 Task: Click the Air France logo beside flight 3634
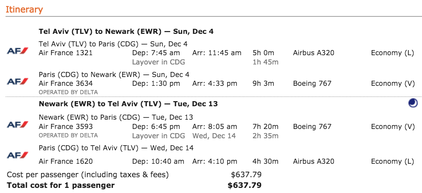pos(18,81)
